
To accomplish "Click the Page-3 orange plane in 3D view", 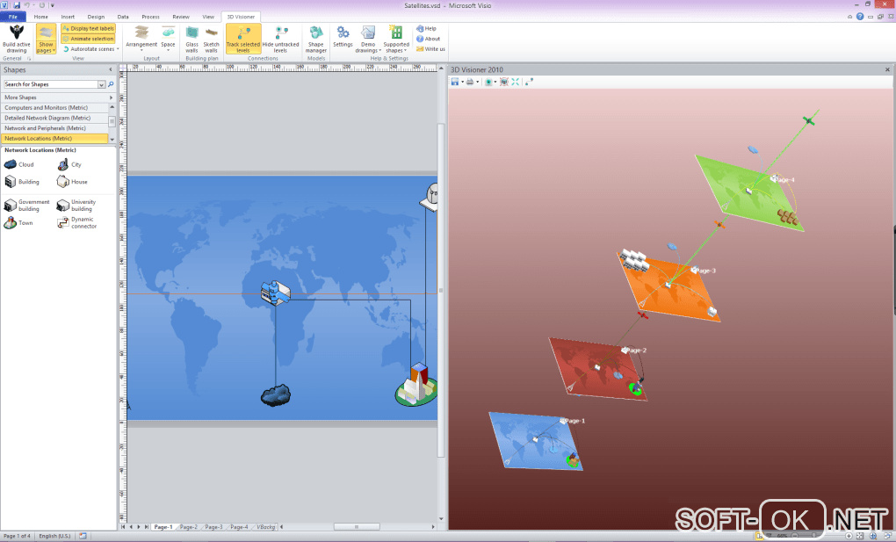I will 668,285.
